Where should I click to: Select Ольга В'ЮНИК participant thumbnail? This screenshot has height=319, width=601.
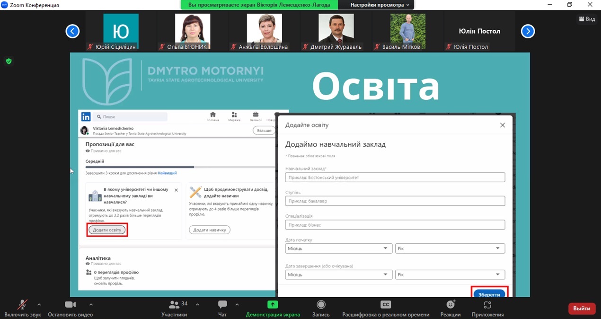pos(193,32)
